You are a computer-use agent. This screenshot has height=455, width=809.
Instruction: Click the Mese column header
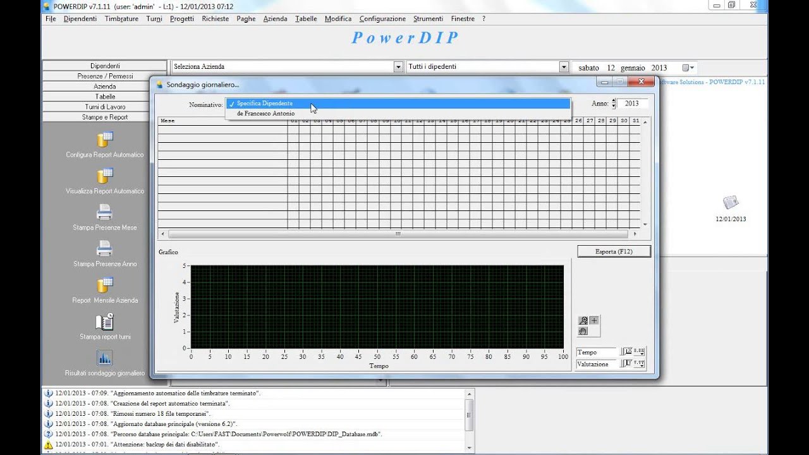222,120
